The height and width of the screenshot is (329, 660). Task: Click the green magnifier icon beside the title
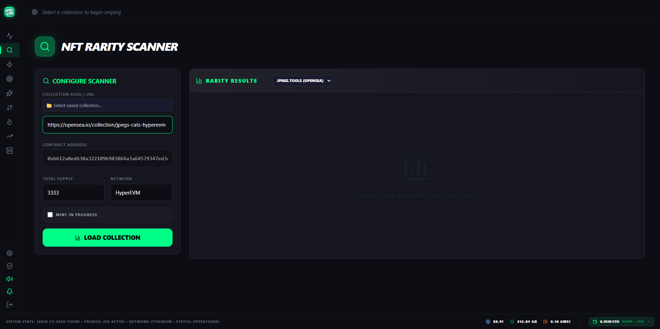45,46
